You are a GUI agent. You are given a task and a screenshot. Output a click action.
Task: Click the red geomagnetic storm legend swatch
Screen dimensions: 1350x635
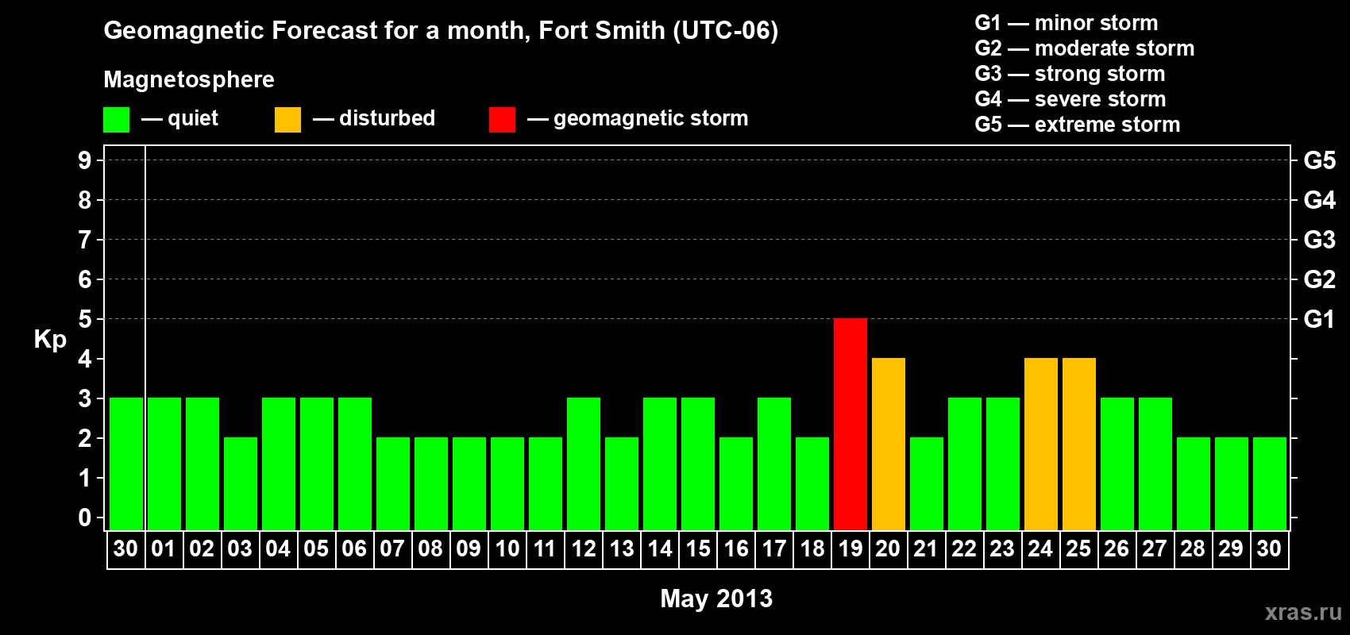(x=502, y=120)
